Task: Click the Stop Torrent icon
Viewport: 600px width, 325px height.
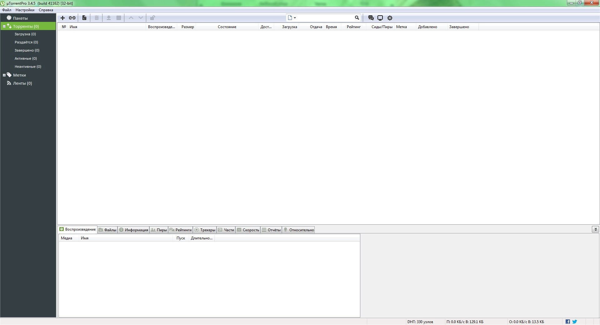Action: click(x=118, y=18)
